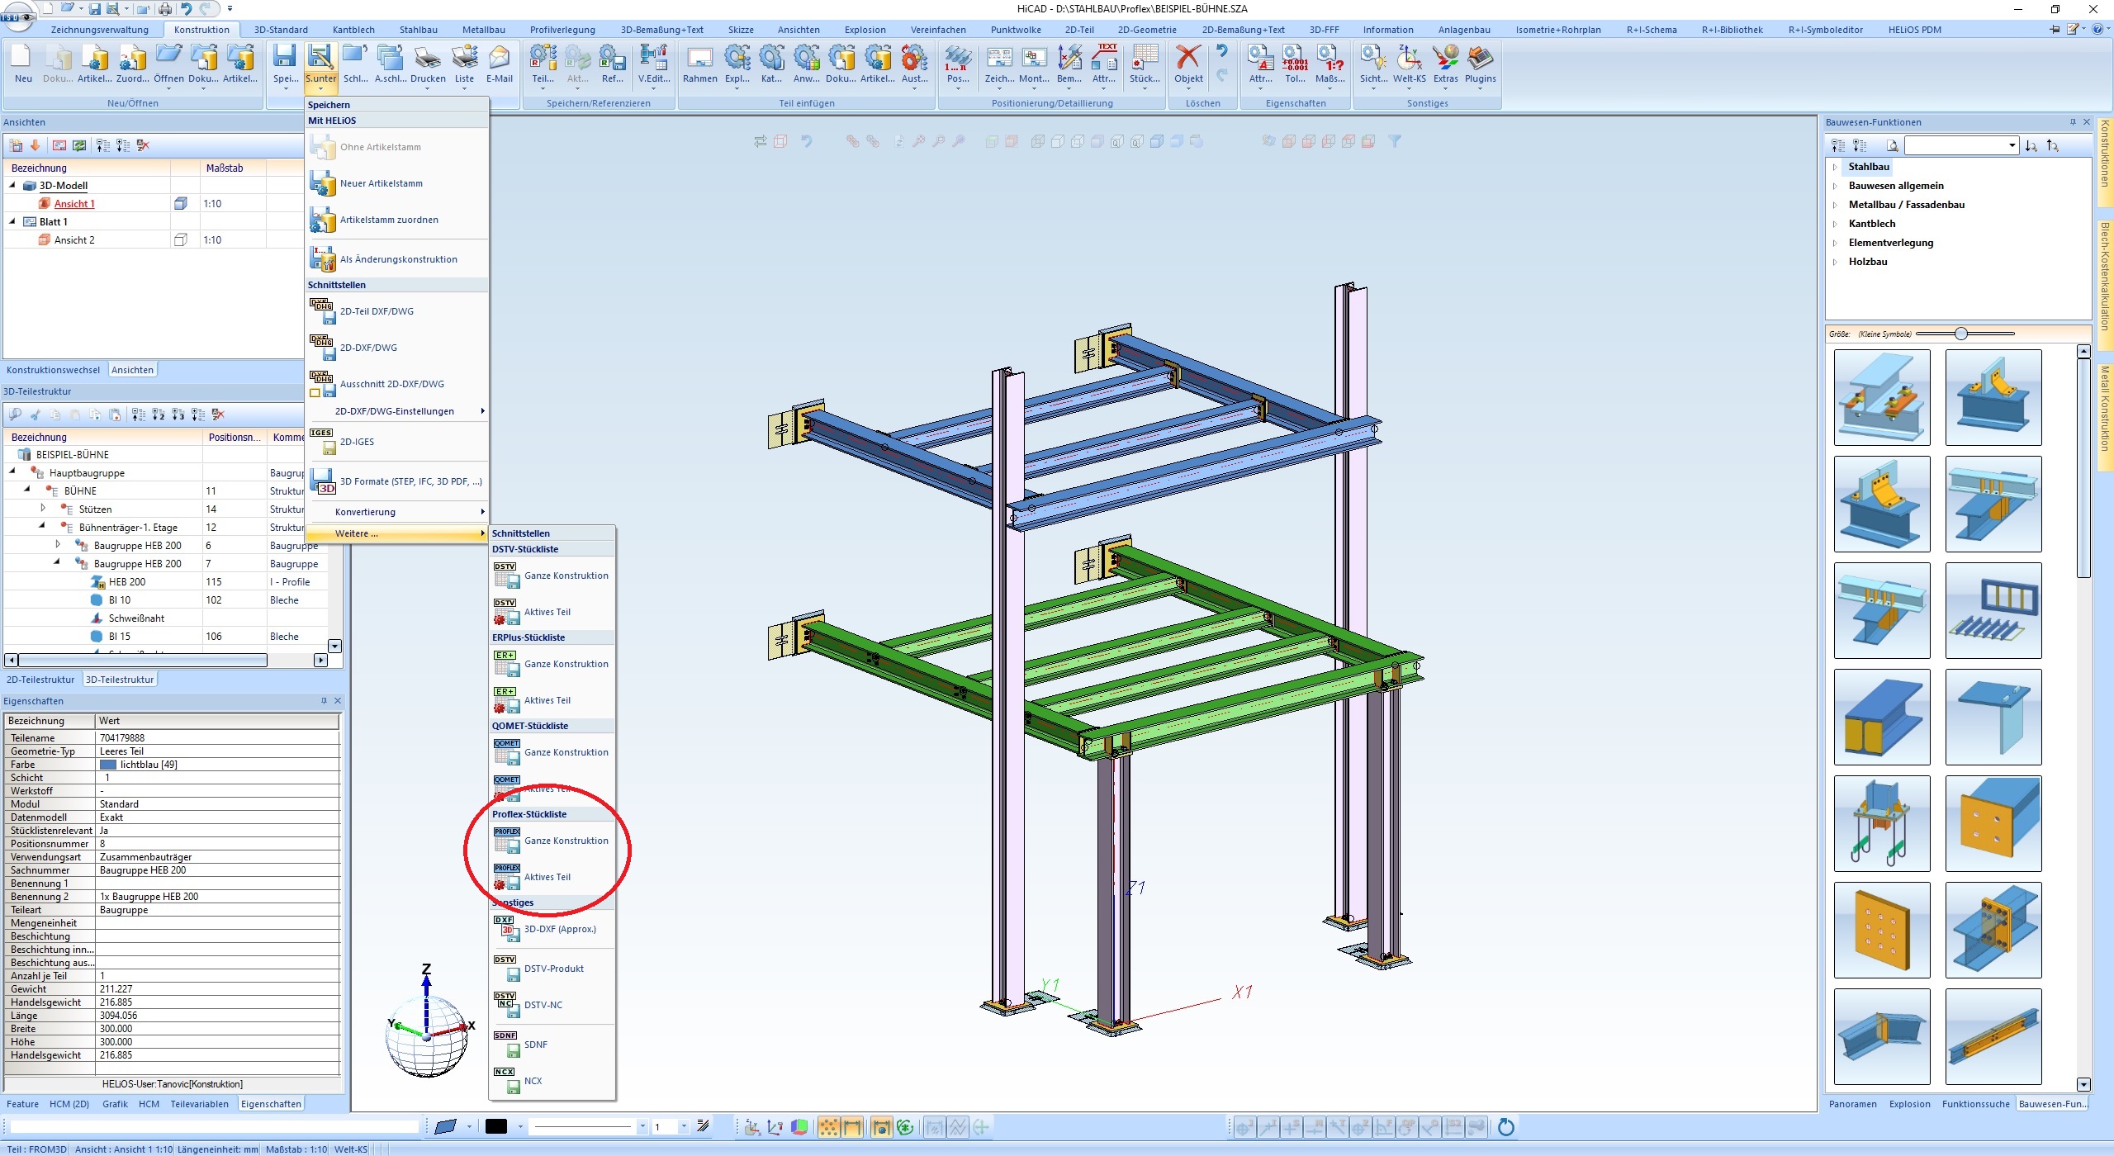Click Proflex-Stückliste Ganze Konstruktion entry
Screen dimensions: 2114x1156
(x=566, y=841)
